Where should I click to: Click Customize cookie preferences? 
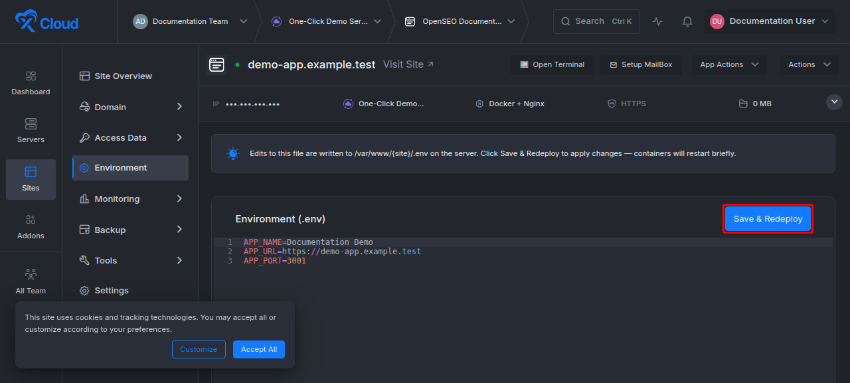pyautogui.click(x=199, y=349)
